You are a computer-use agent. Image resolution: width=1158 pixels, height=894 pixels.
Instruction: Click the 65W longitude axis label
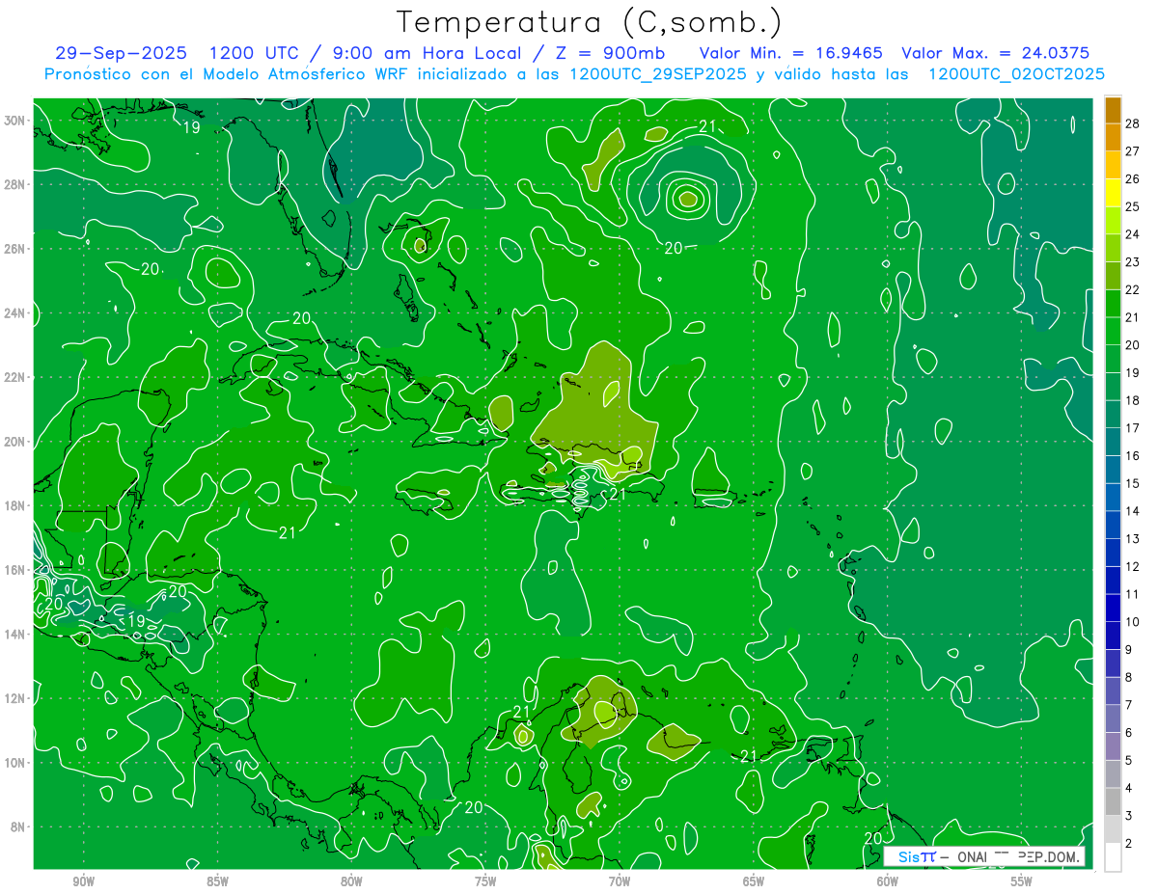coord(754,881)
